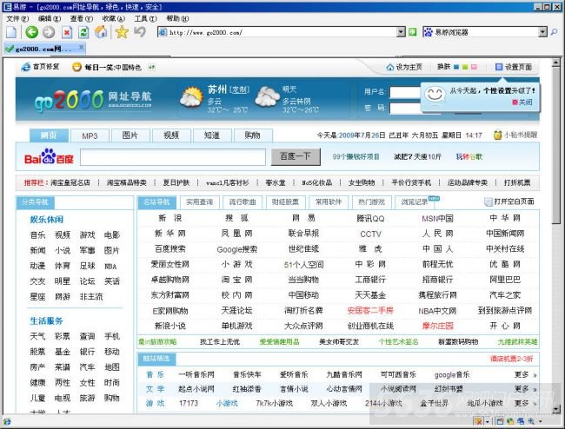Open 天气 under 生活服务
The image size is (565, 429).
click(x=37, y=336)
